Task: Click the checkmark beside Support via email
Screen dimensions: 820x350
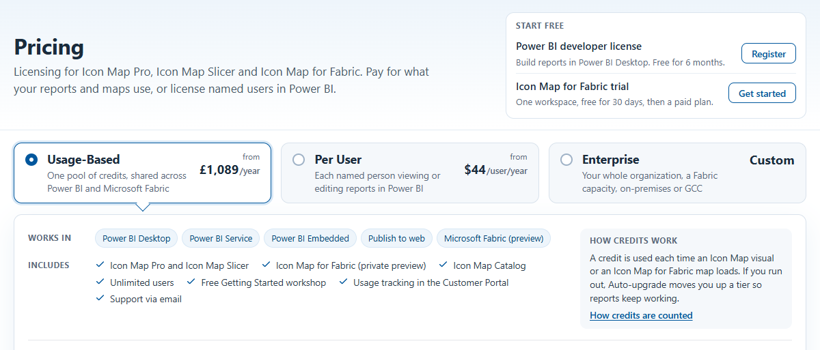Action: (x=100, y=298)
